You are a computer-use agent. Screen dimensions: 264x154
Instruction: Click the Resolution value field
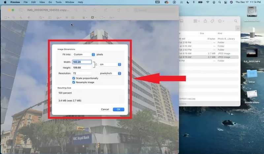82,73
